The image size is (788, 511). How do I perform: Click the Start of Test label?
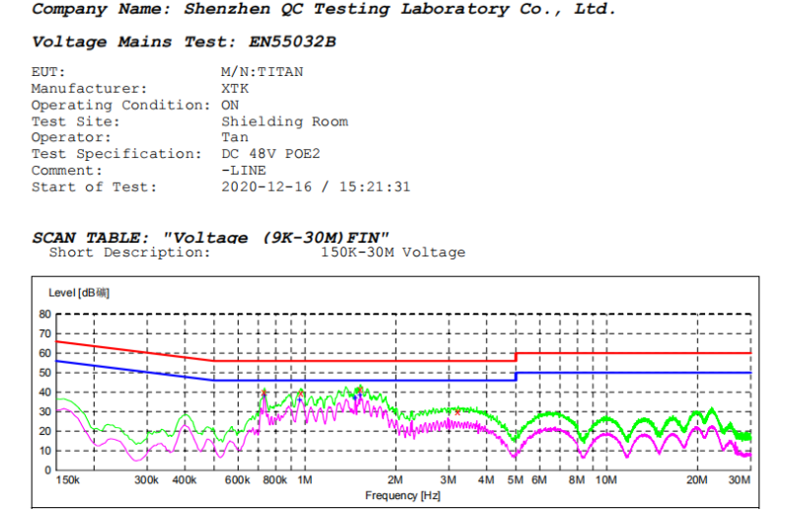tap(95, 186)
